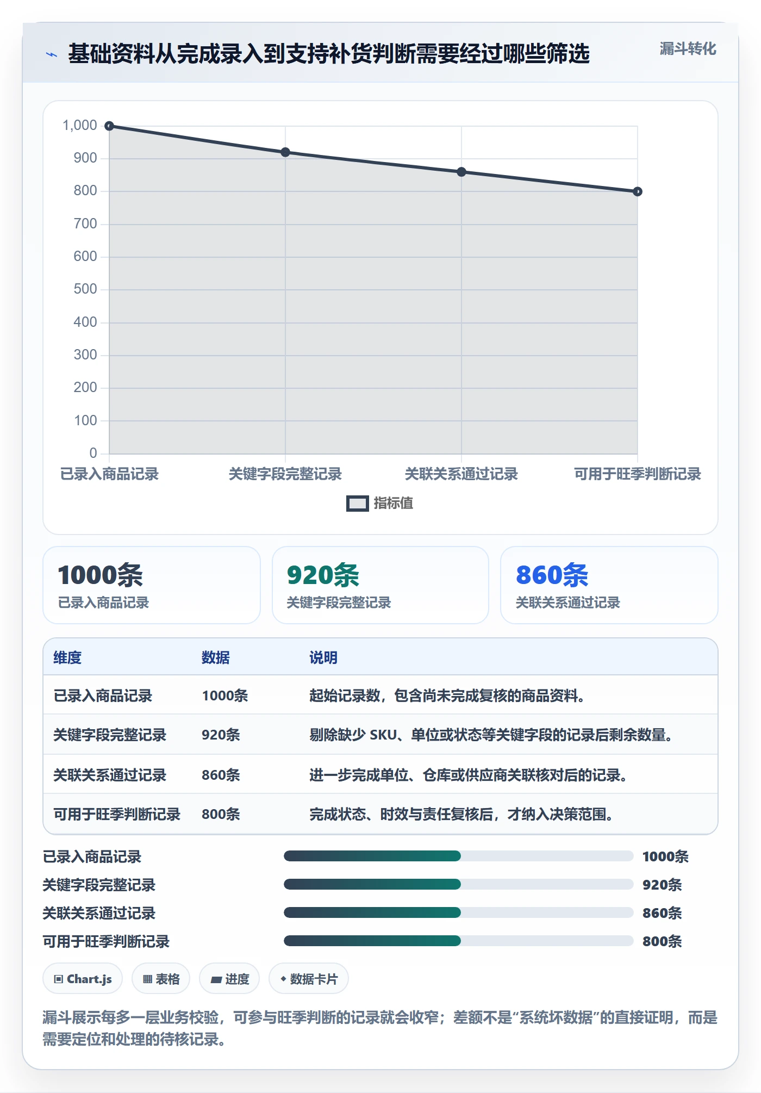Click progress value 1000条

tap(665, 856)
